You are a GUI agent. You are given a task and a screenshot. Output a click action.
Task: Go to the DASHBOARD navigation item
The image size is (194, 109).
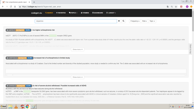tap(98, 13)
